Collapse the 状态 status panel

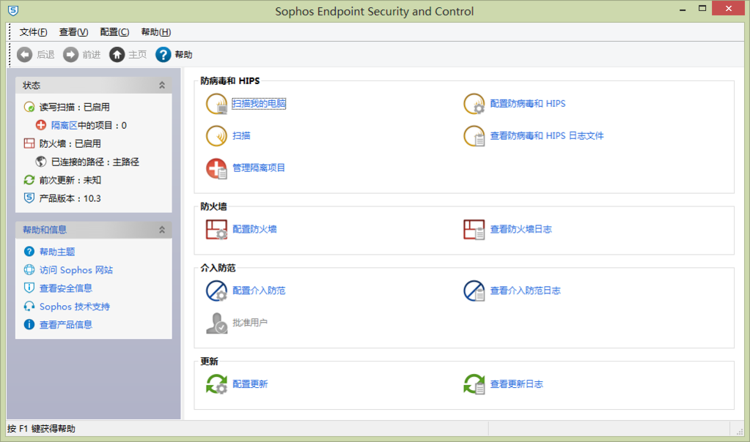pos(162,86)
